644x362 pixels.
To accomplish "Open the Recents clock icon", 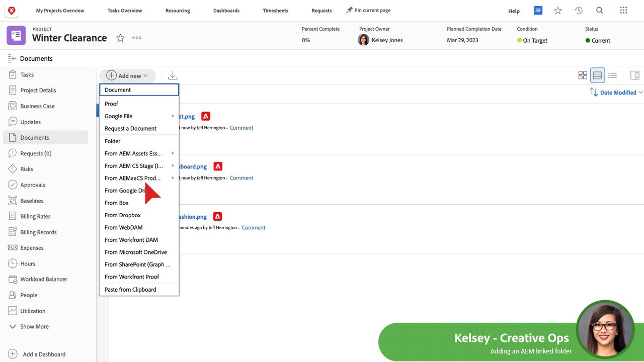I will point(579,10).
